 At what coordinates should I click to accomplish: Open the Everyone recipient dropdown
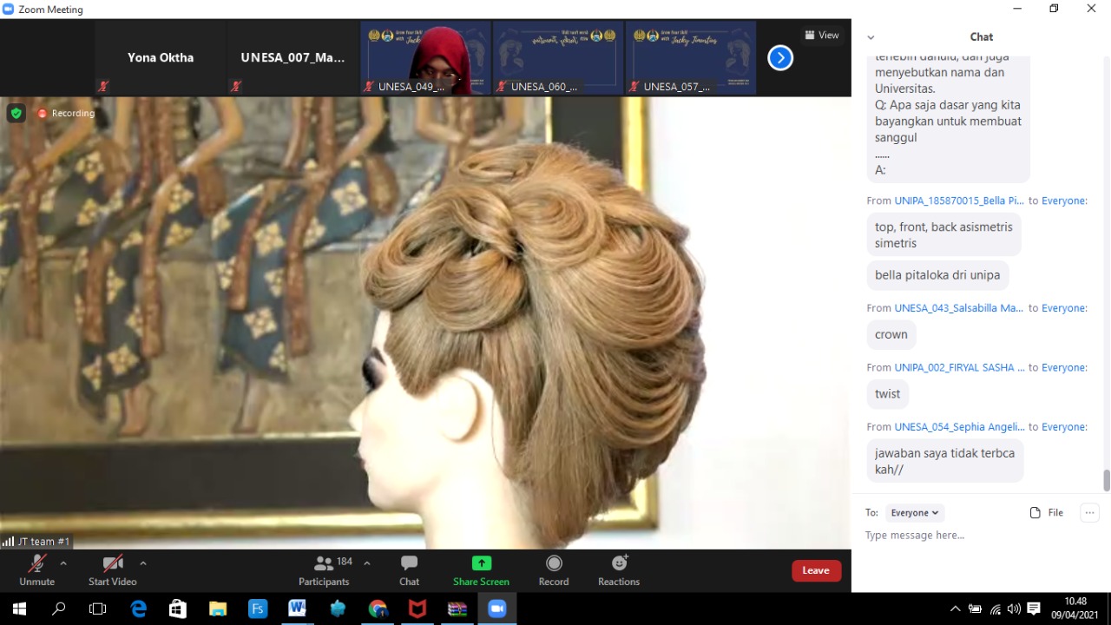(x=914, y=513)
